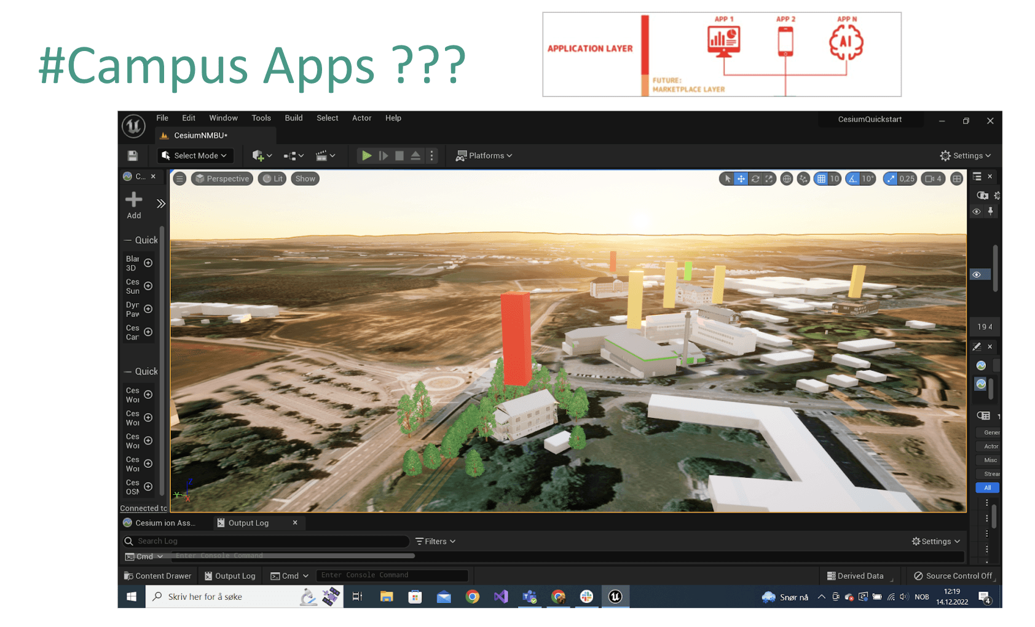Close the Cesium panel tab

pyautogui.click(x=153, y=176)
